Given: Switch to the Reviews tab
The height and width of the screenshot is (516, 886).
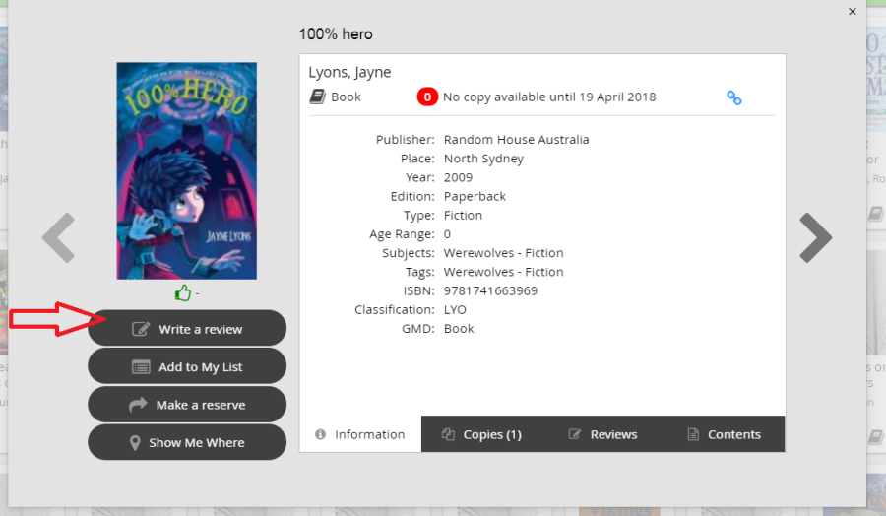Looking at the screenshot, I should [602, 434].
